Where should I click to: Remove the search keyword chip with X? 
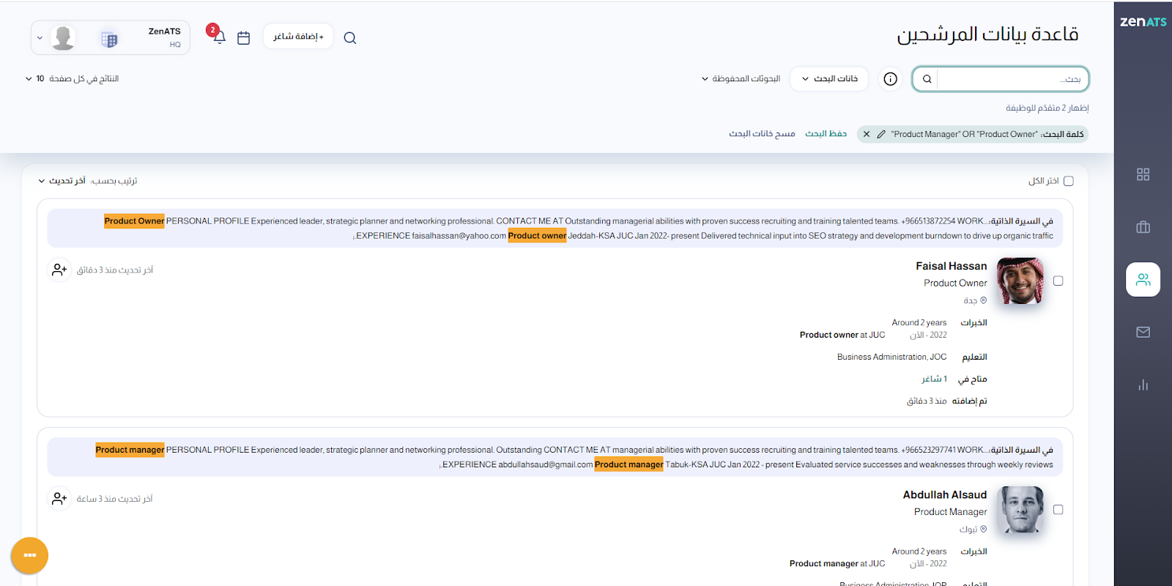[x=867, y=134]
